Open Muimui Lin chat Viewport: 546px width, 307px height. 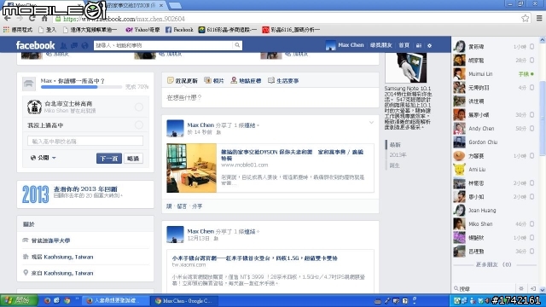tap(494, 74)
